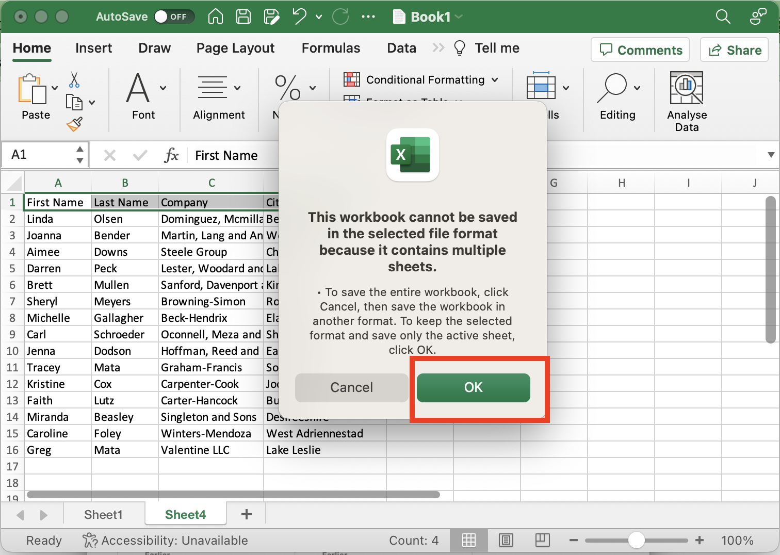
Task: Toggle AutoSave on
Action: (175, 17)
